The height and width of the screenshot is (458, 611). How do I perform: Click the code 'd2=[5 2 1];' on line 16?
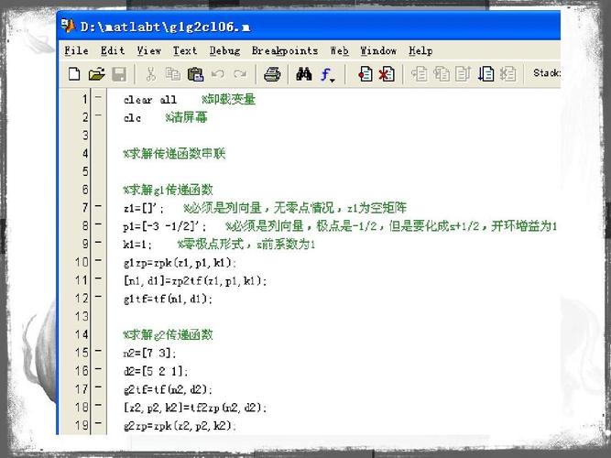click(x=156, y=372)
